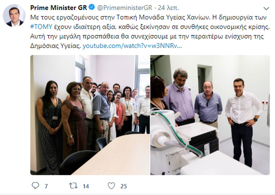
Task: Open the #TOMY hashtag
Action: (x=41, y=27)
